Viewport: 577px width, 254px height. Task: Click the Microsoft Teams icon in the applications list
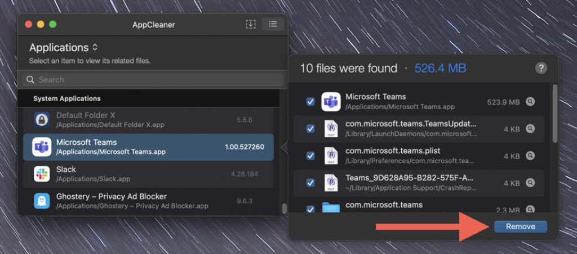pyautogui.click(x=42, y=147)
